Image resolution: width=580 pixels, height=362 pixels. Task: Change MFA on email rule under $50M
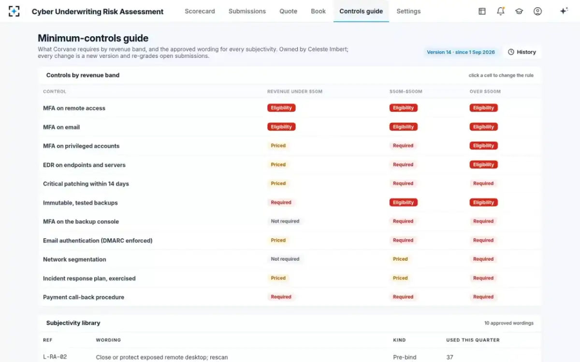(x=281, y=127)
